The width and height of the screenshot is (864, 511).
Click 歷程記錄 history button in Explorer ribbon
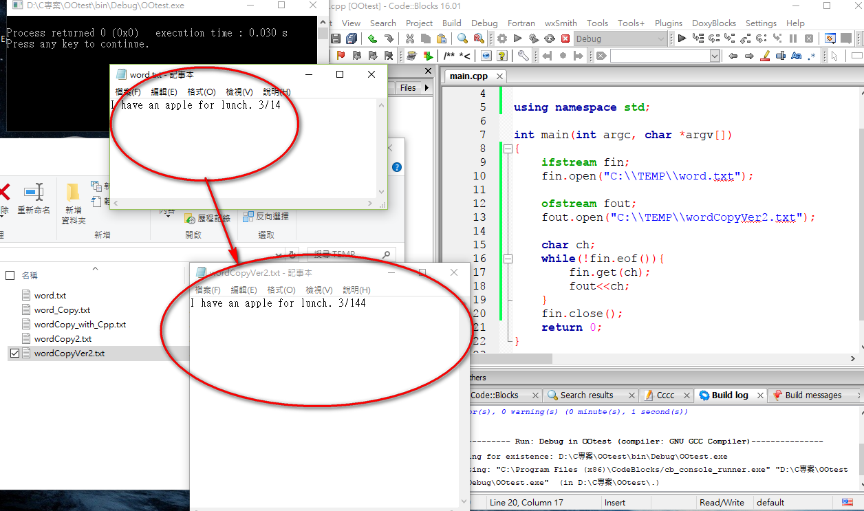(x=208, y=218)
